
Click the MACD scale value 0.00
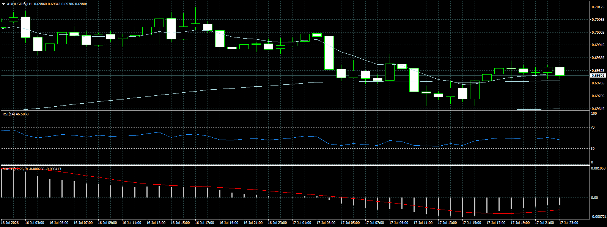pos(594,198)
